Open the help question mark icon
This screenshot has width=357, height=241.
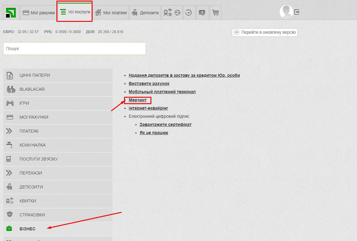click(x=202, y=13)
